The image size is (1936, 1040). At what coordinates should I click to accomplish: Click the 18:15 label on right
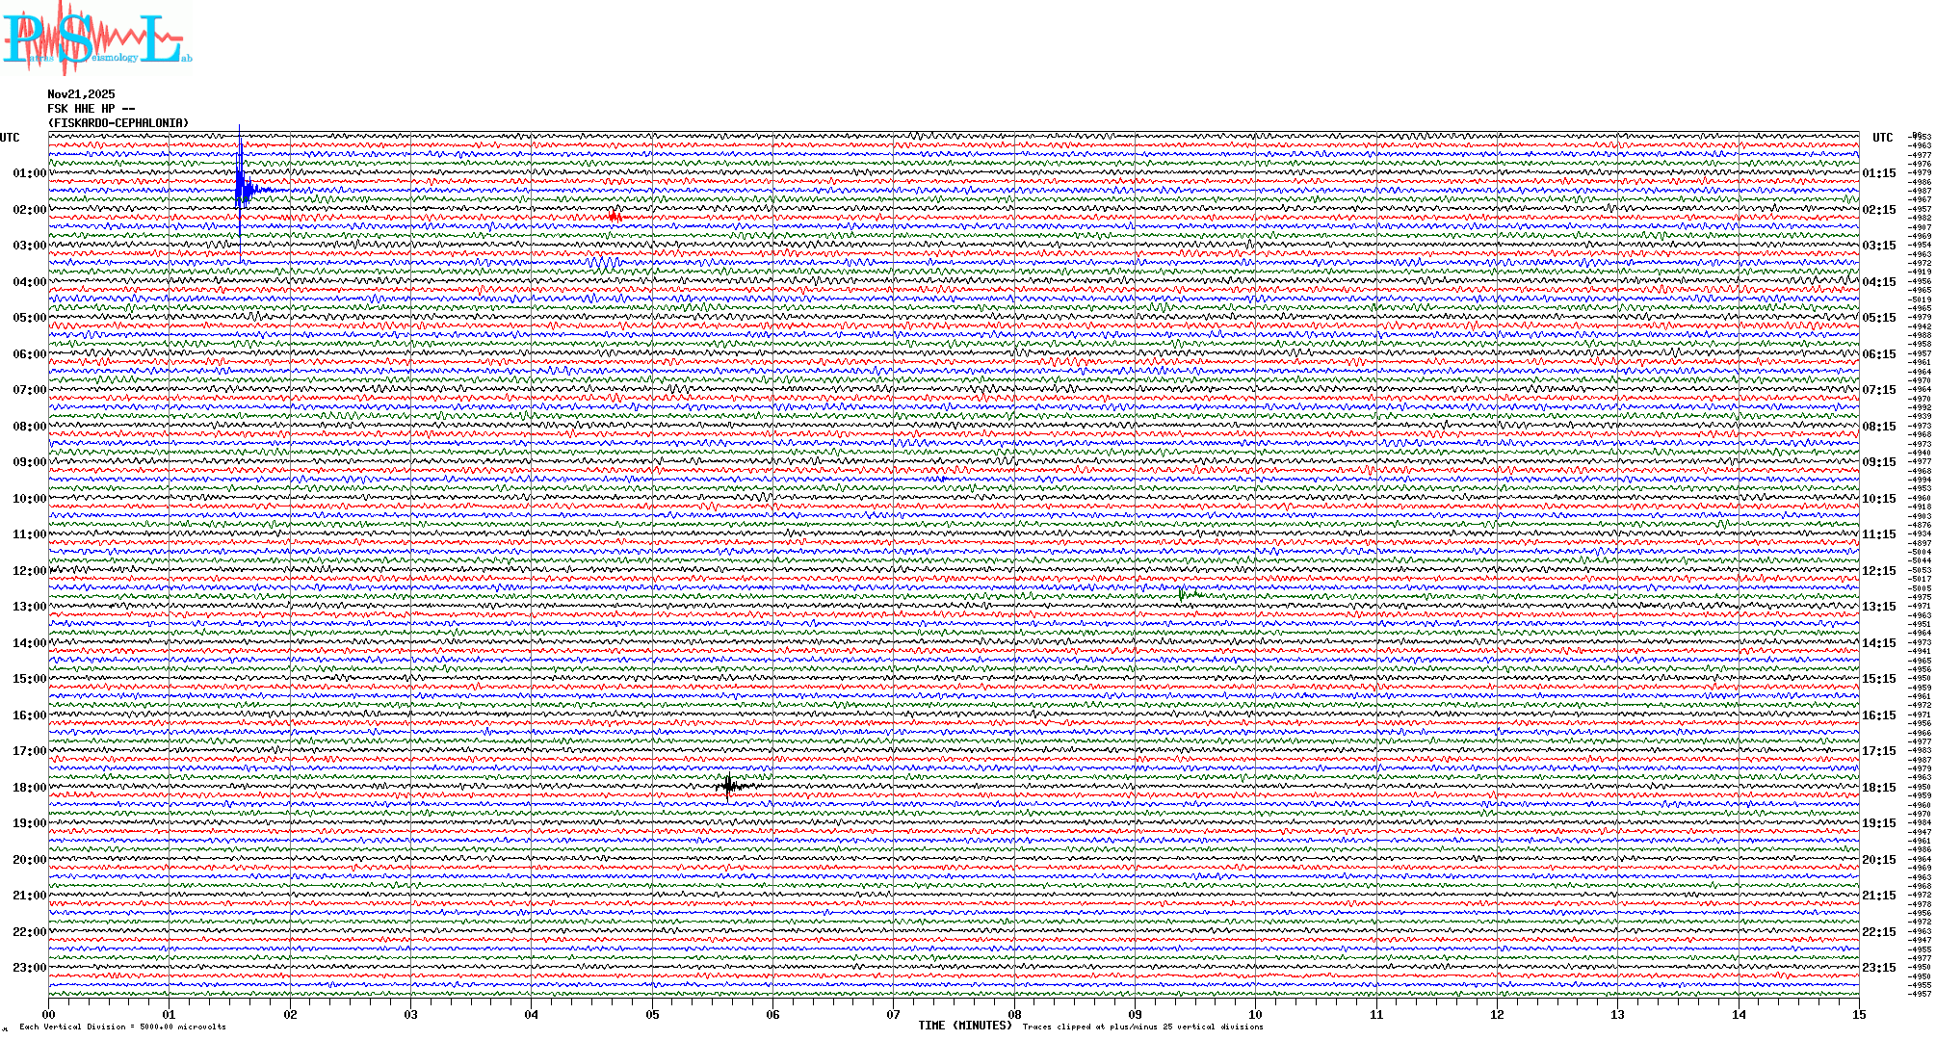[1878, 788]
